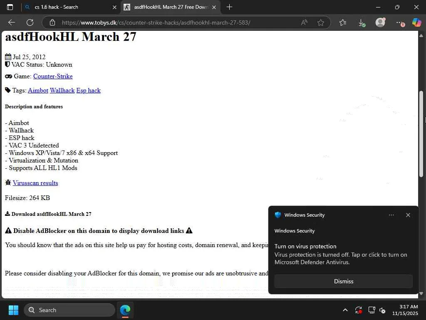
Task: Go back with the browser arrow
Action: point(11,22)
